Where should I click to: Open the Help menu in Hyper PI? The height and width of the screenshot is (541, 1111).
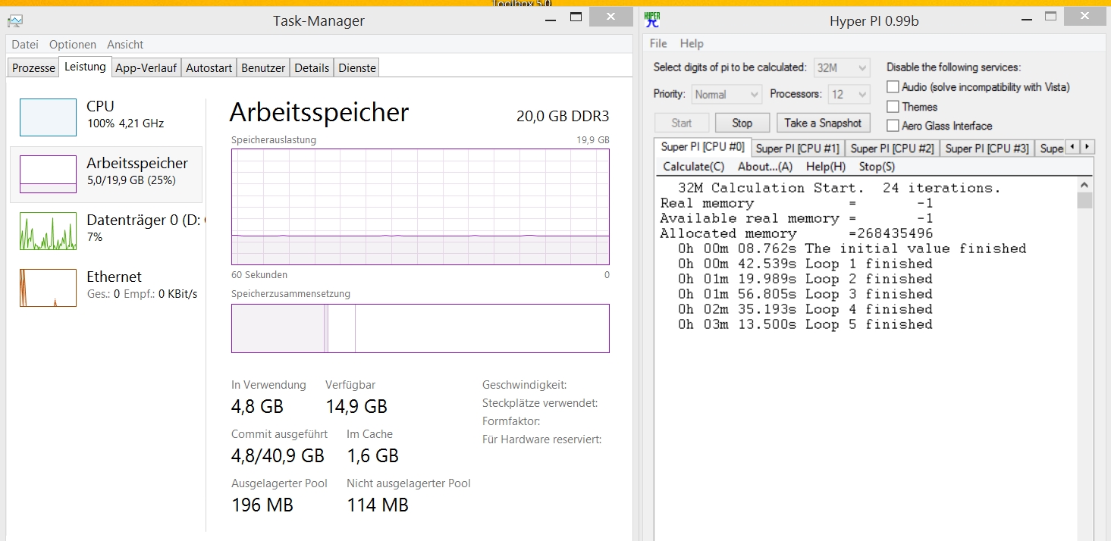692,43
